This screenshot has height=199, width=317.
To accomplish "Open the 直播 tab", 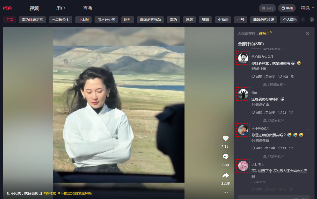I will point(87,8).
